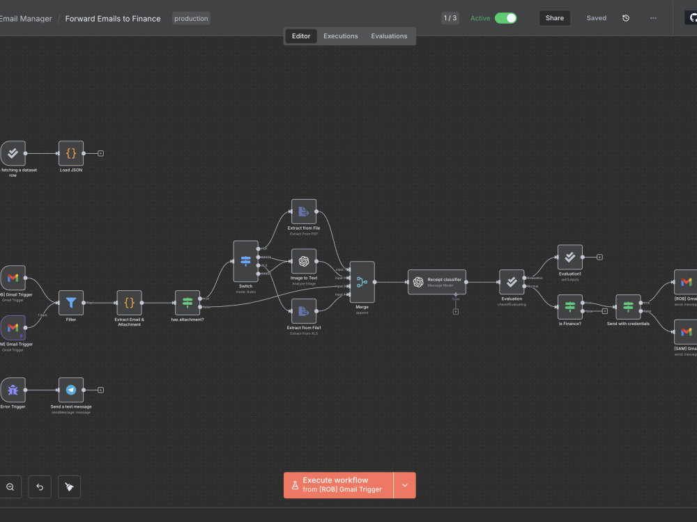Click the Error Trigger node
Screen dimensions: 697x522
tap(13, 390)
